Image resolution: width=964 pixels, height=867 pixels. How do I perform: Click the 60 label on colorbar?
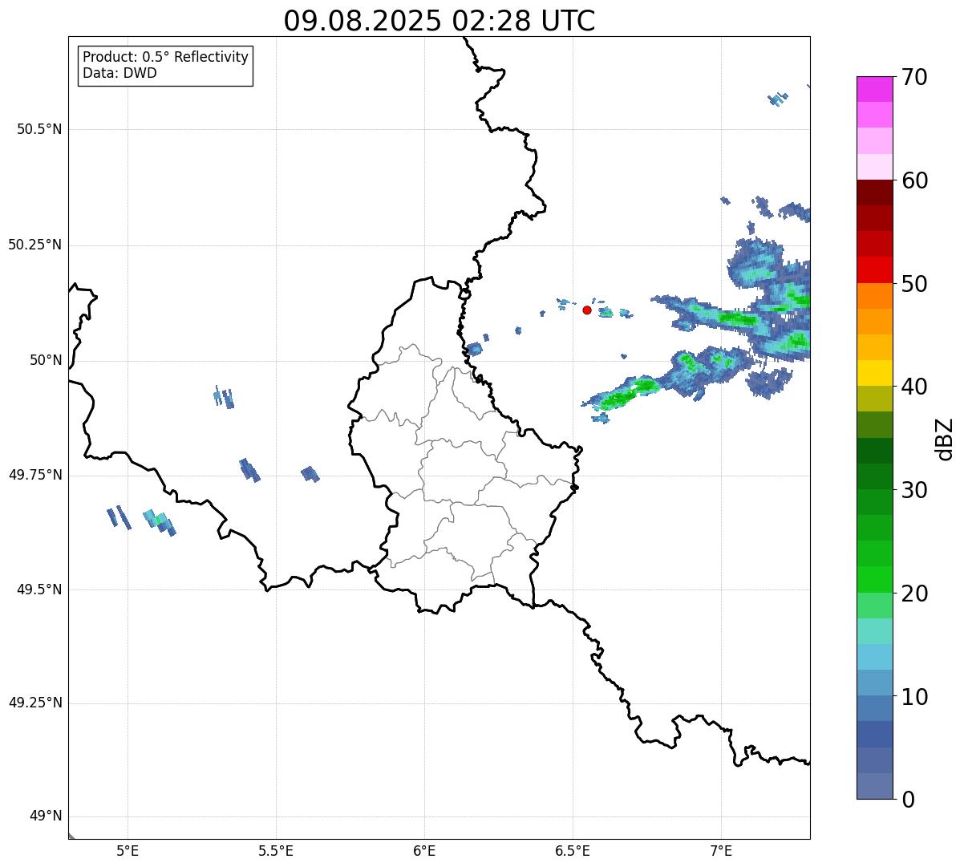point(915,180)
